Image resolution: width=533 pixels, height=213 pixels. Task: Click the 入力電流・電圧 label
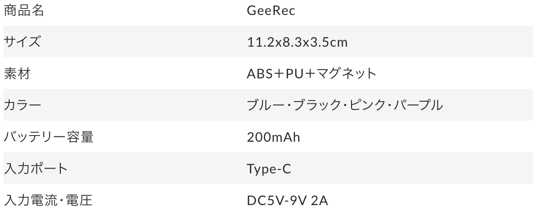[x=48, y=201]
